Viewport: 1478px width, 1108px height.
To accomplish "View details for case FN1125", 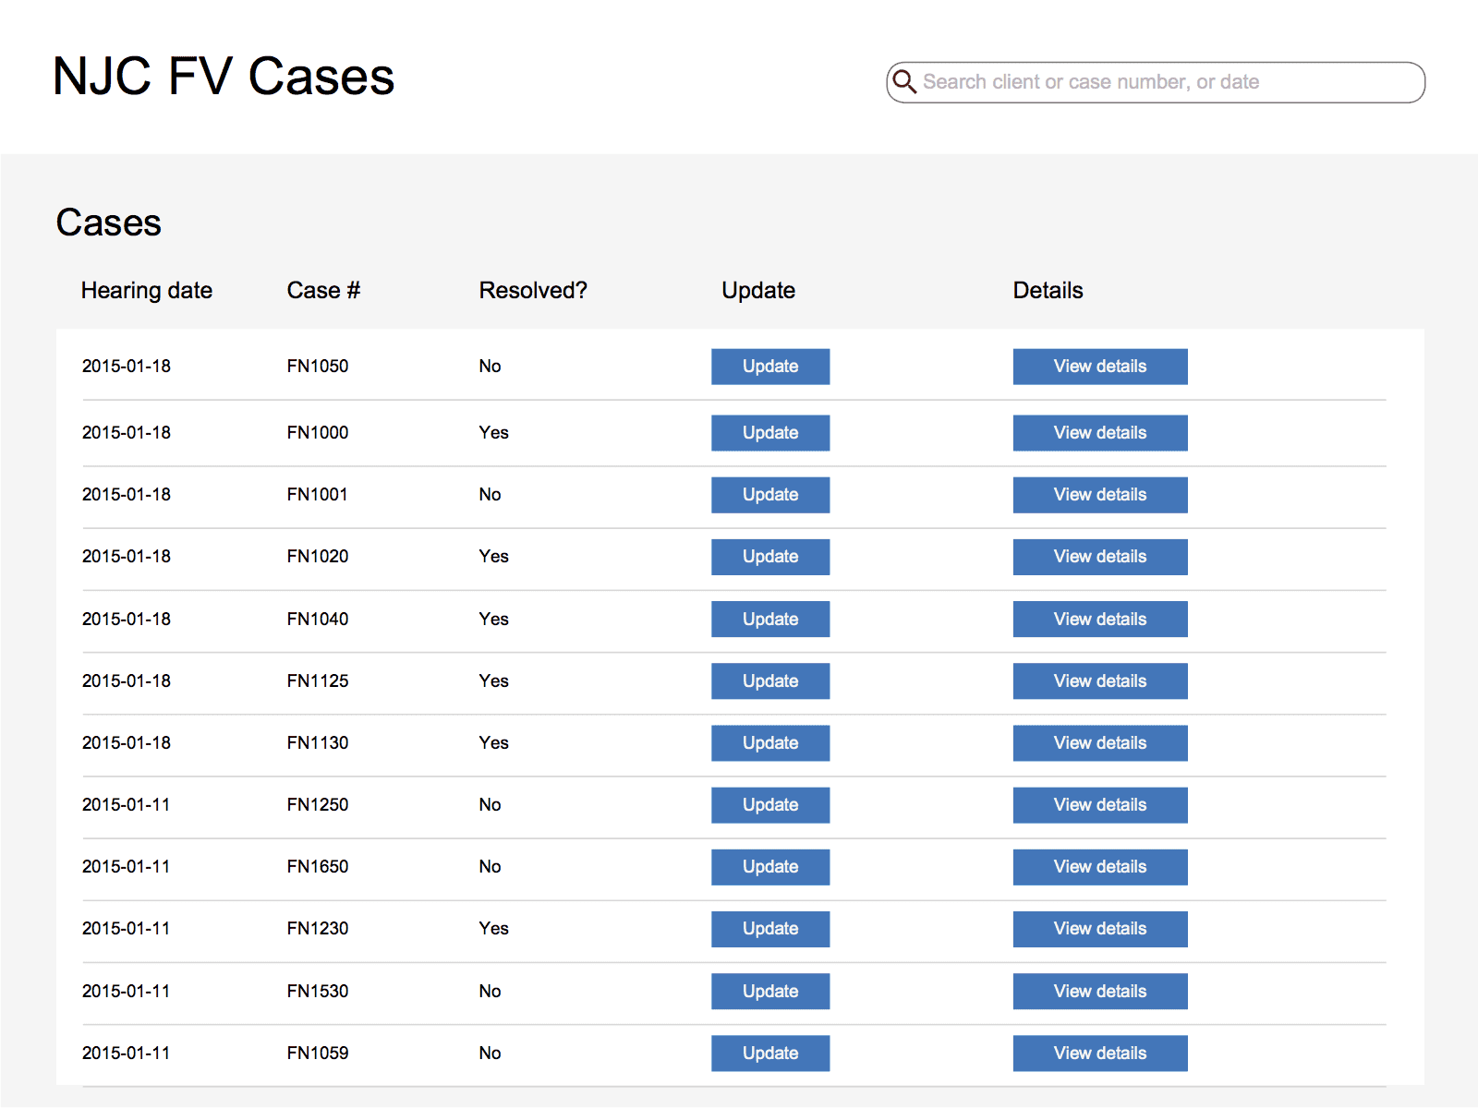I will (x=1100, y=681).
